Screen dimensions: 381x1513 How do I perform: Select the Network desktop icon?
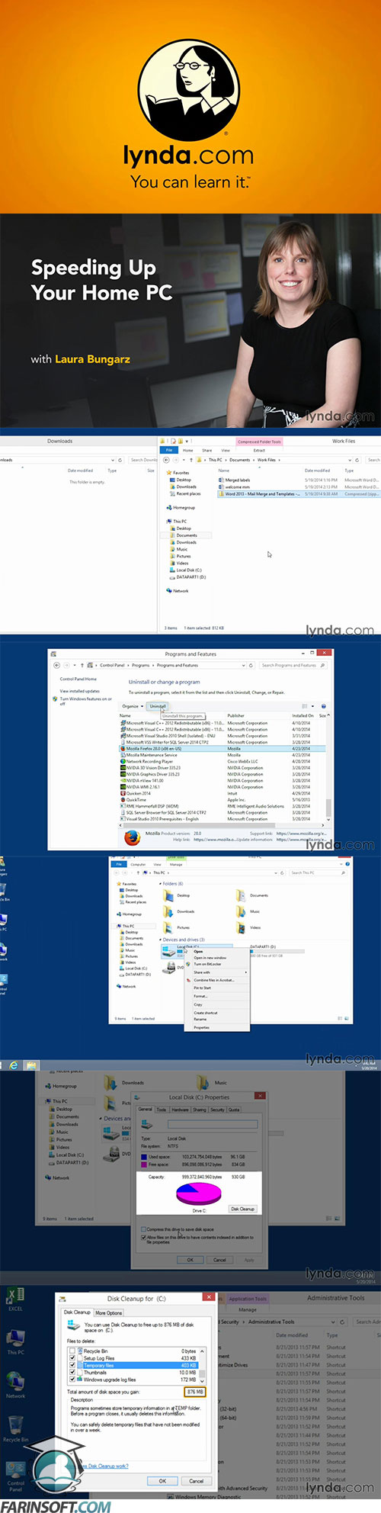coord(15,1384)
